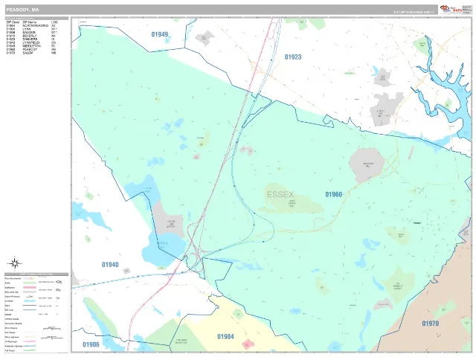Click the PEABODY, MA map title
476x357 pixels.
(22, 10)
